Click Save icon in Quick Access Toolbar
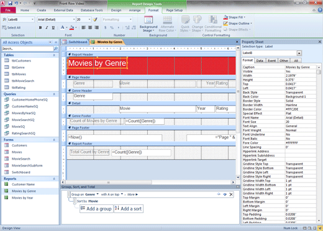The height and width of the screenshot is (231, 323). coord(10,3)
